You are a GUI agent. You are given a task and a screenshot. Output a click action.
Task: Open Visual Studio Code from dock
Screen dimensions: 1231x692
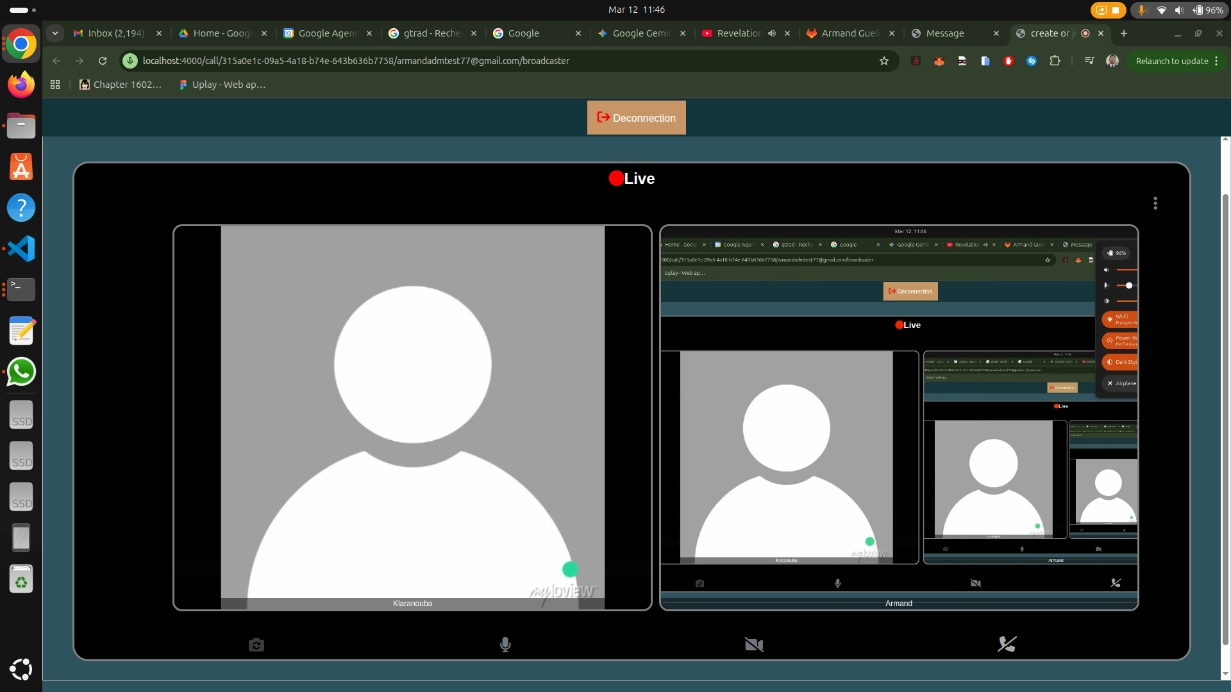[21, 249]
